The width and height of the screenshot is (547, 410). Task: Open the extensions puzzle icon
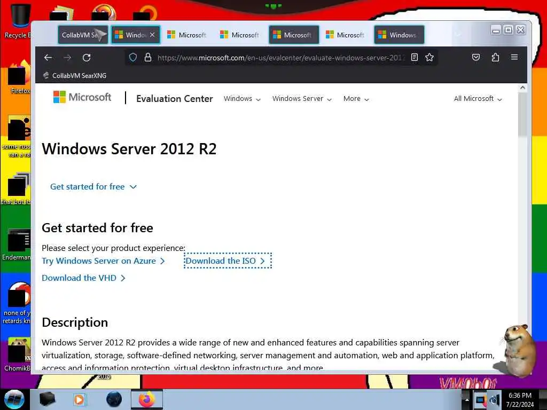click(x=495, y=57)
